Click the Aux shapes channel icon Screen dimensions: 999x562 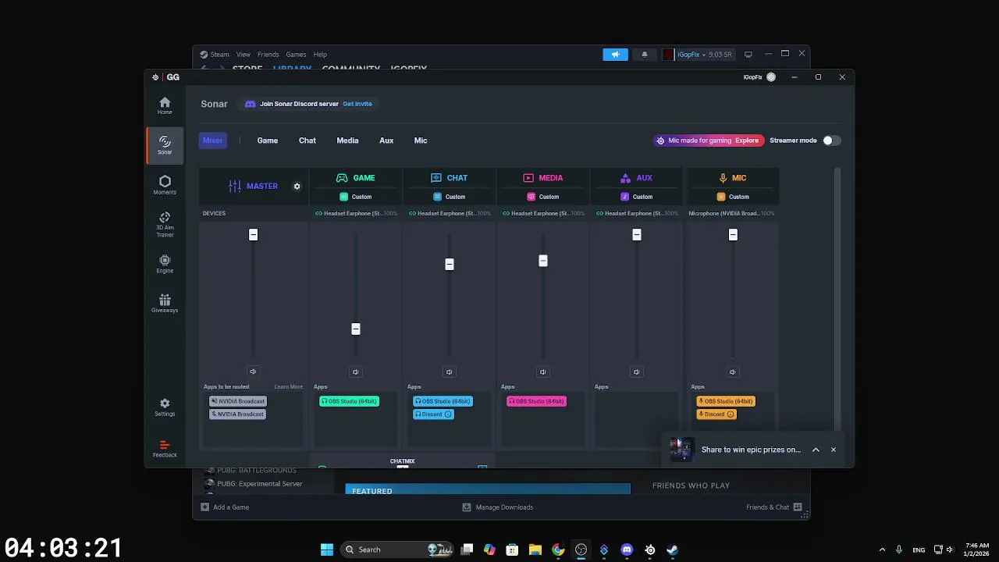click(x=625, y=178)
